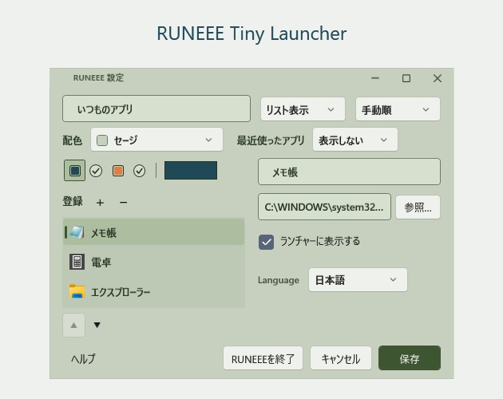Image resolution: width=503 pixels, height=399 pixels.
Task: Edit the いつものアプリ title field
Action: click(x=156, y=109)
